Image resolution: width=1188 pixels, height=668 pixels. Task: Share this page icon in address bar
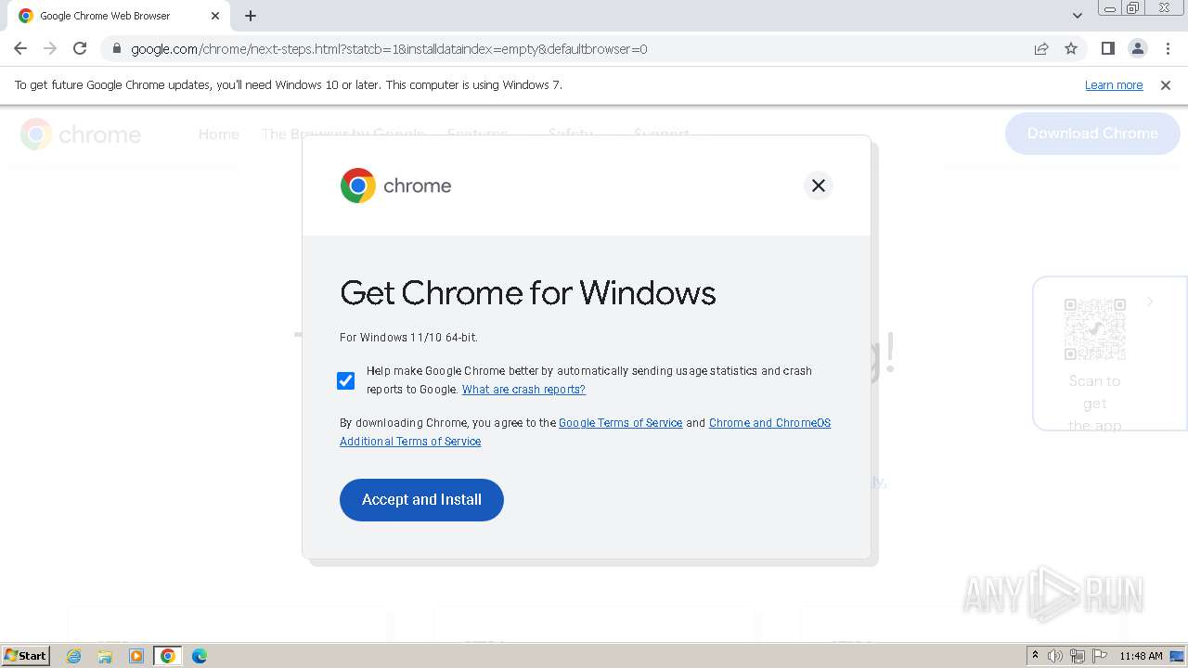click(x=1041, y=48)
